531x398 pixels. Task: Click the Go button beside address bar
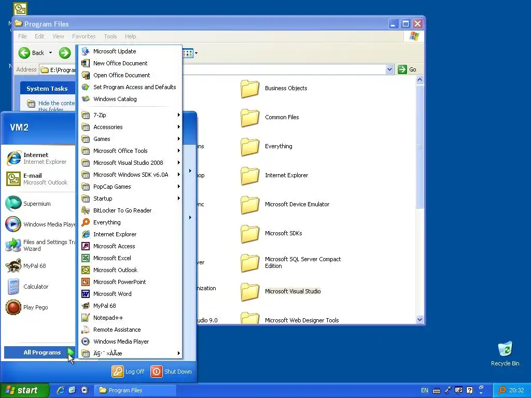click(x=408, y=69)
